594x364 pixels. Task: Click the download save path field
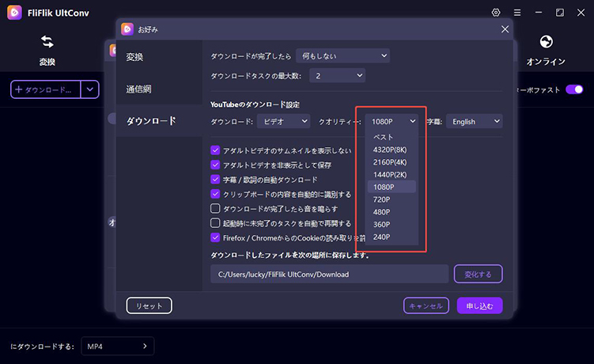(329, 275)
